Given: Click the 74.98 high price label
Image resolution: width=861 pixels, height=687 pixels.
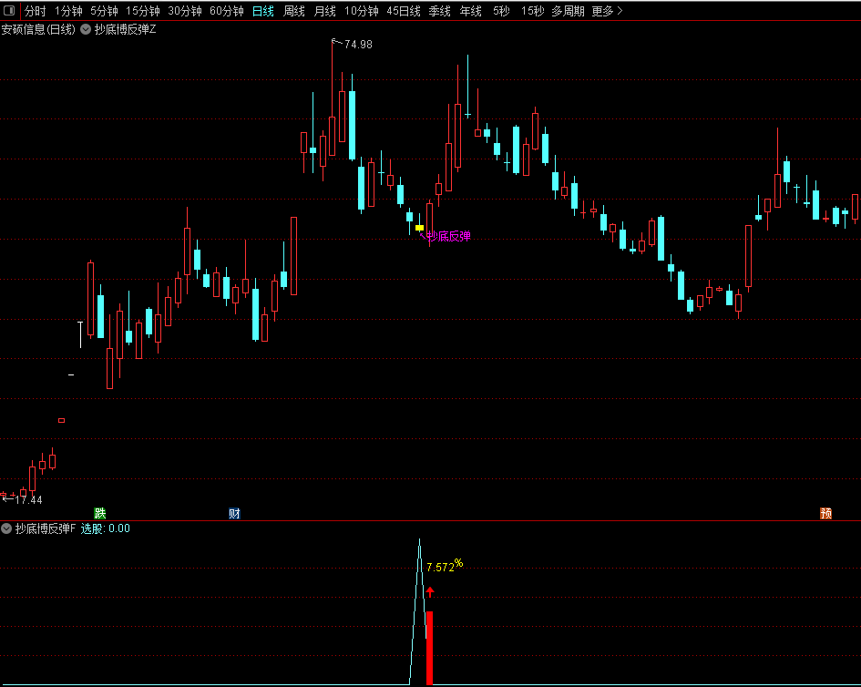Looking at the screenshot, I should point(357,44).
